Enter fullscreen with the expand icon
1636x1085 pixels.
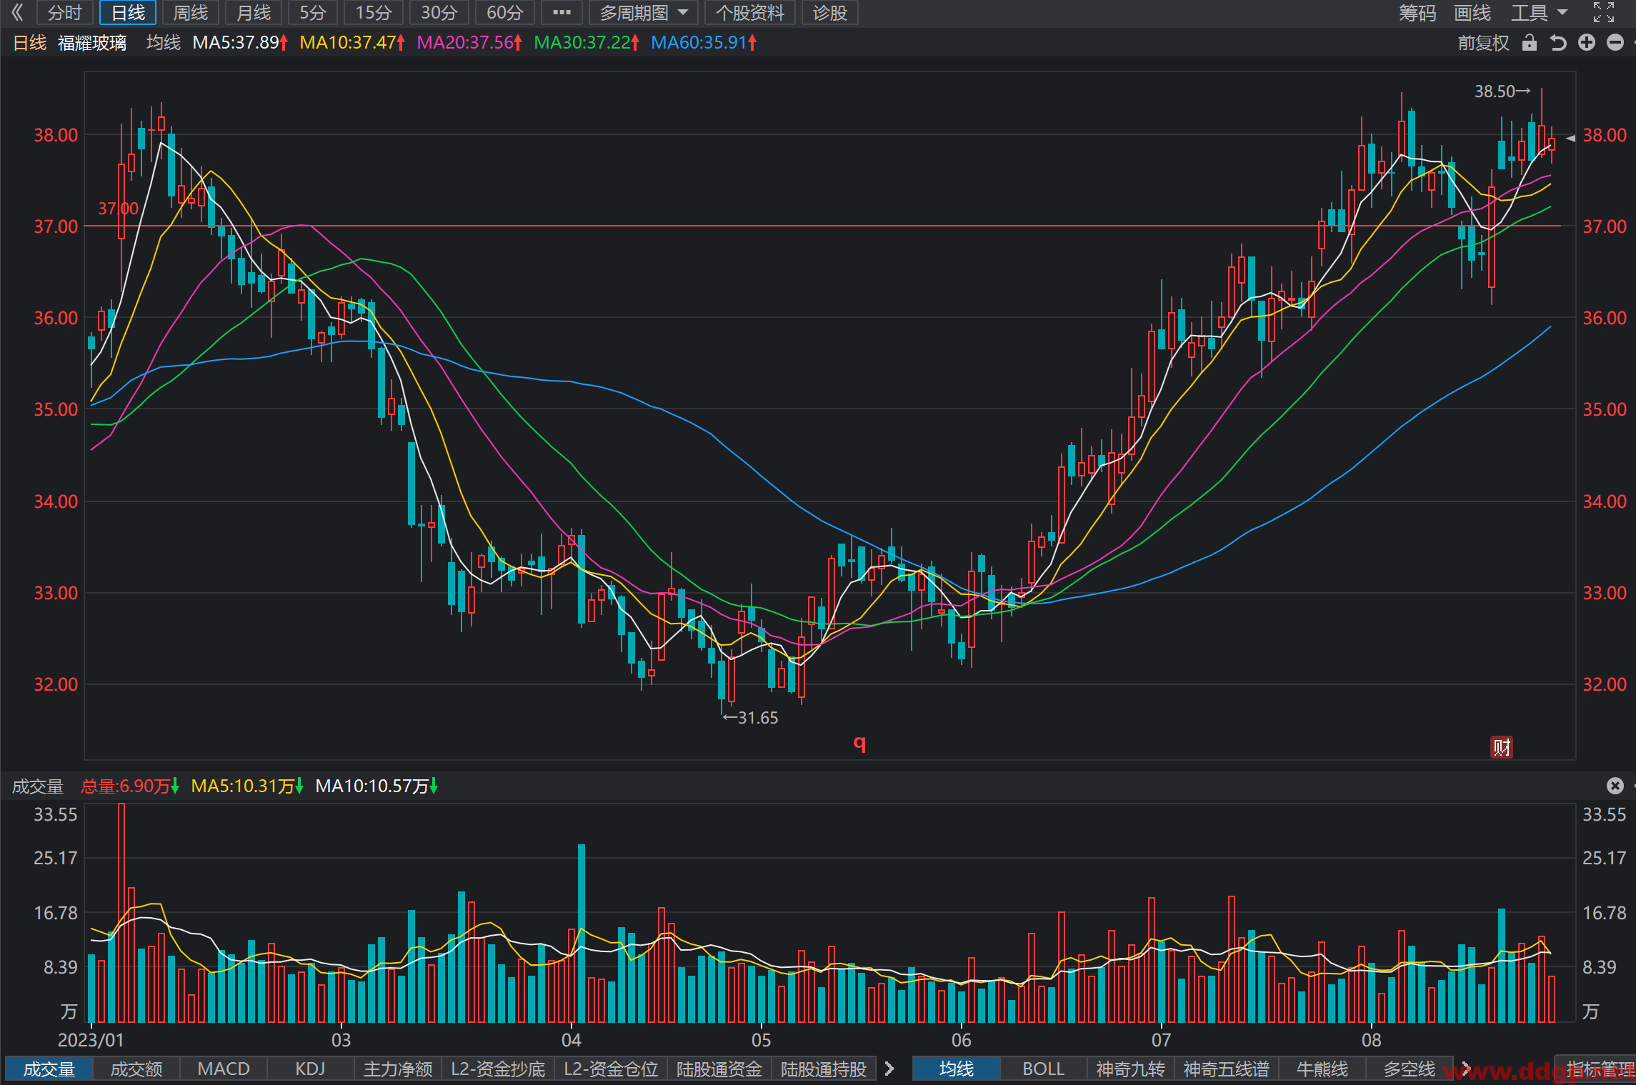[x=1604, y=12]
